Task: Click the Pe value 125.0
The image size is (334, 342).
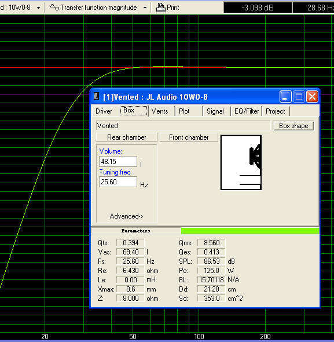Action: click(x=211, y=271)
